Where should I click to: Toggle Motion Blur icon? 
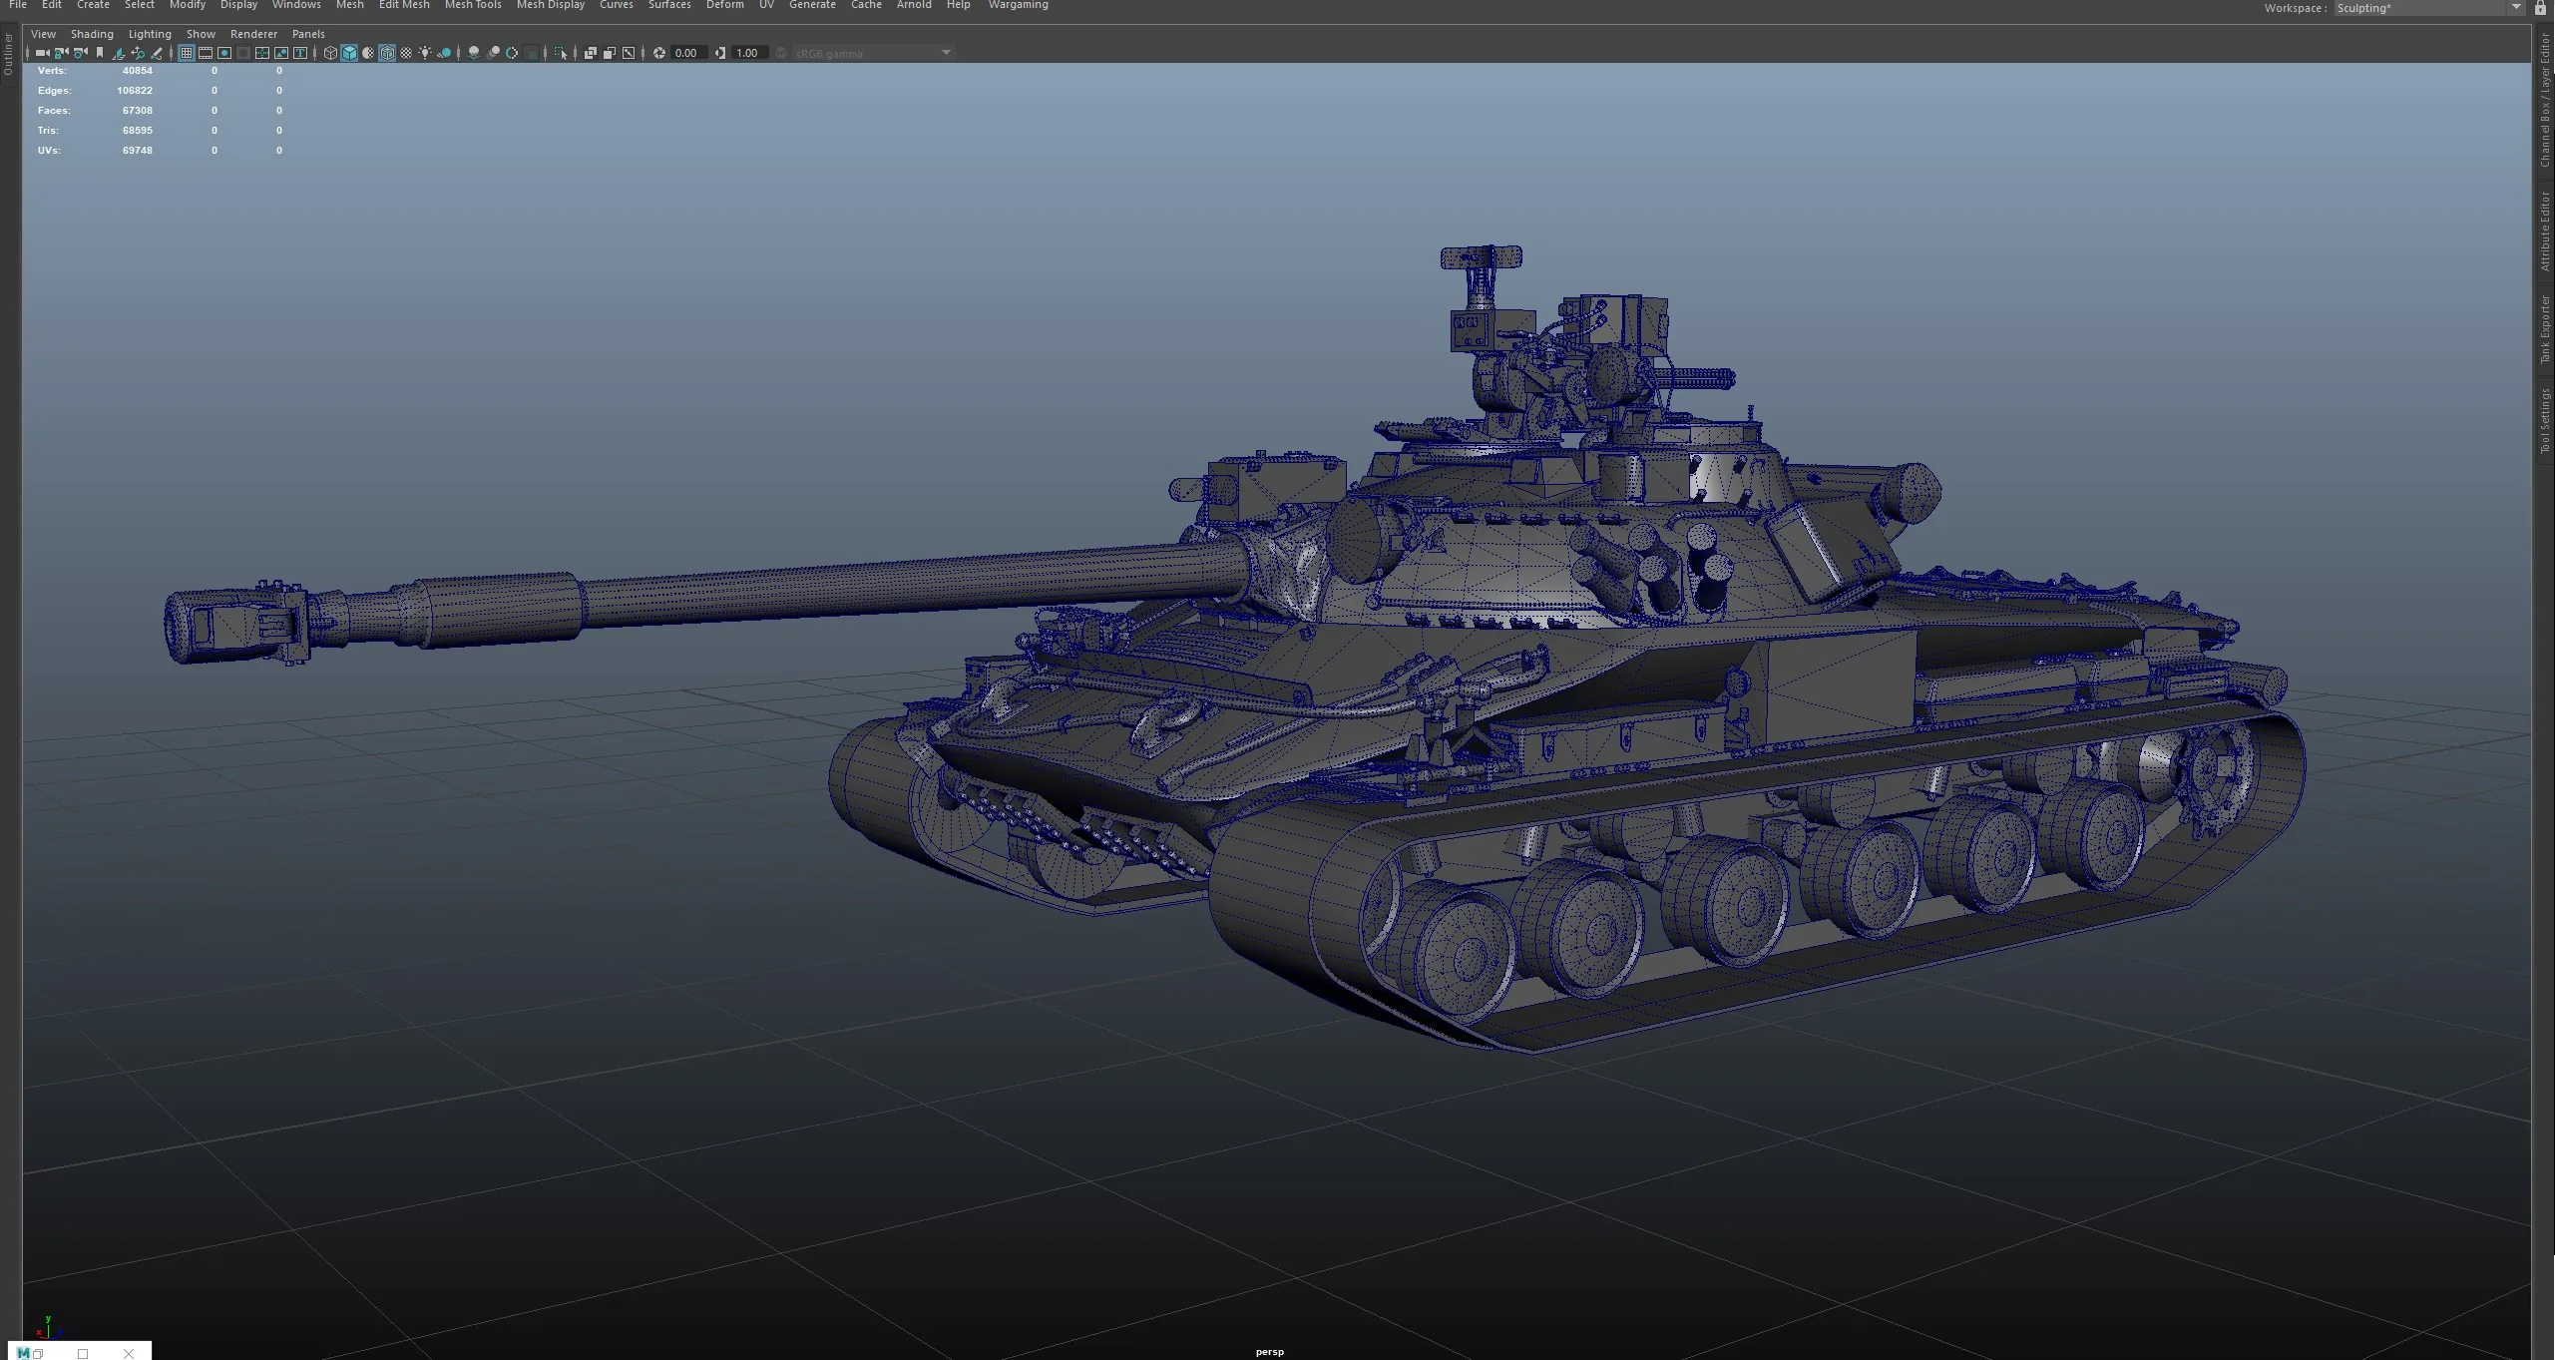click(x=493, y=53)
